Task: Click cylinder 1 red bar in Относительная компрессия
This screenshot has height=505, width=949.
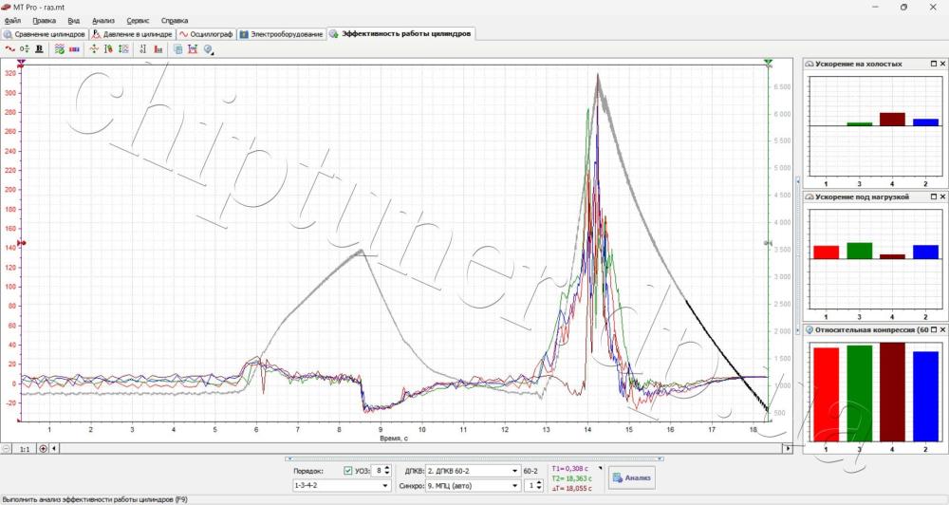Action: 827,394
